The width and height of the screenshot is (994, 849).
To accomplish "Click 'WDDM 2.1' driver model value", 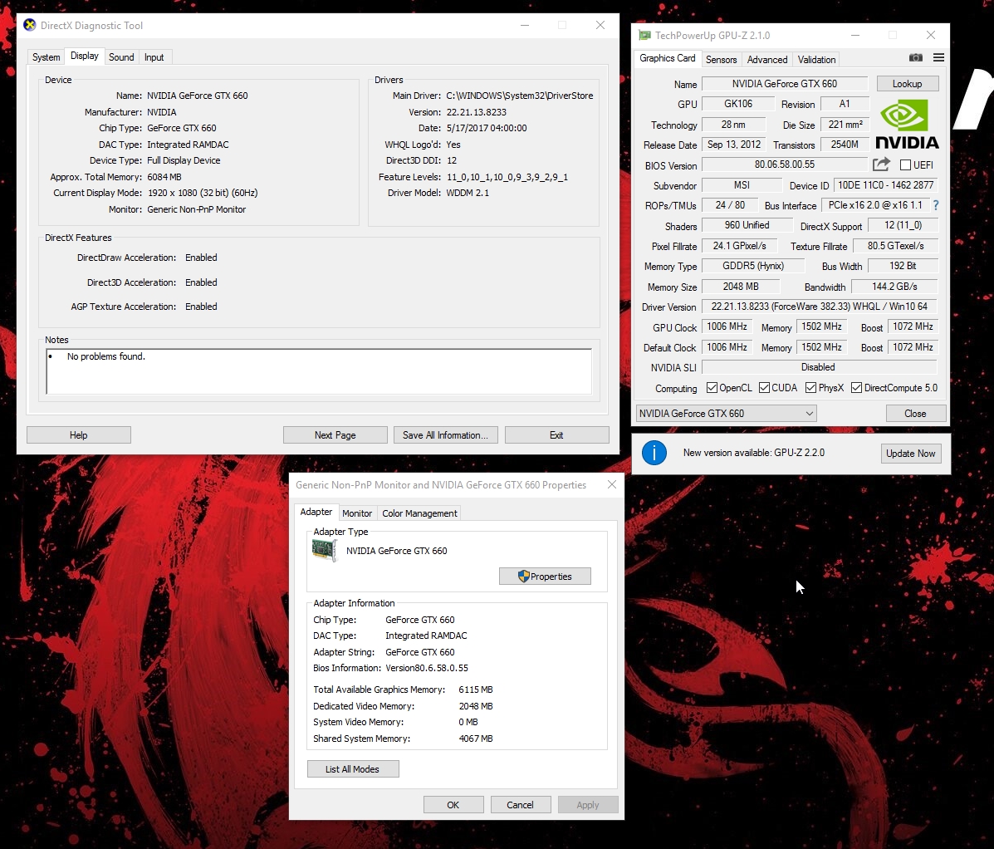I will [468, 193].
